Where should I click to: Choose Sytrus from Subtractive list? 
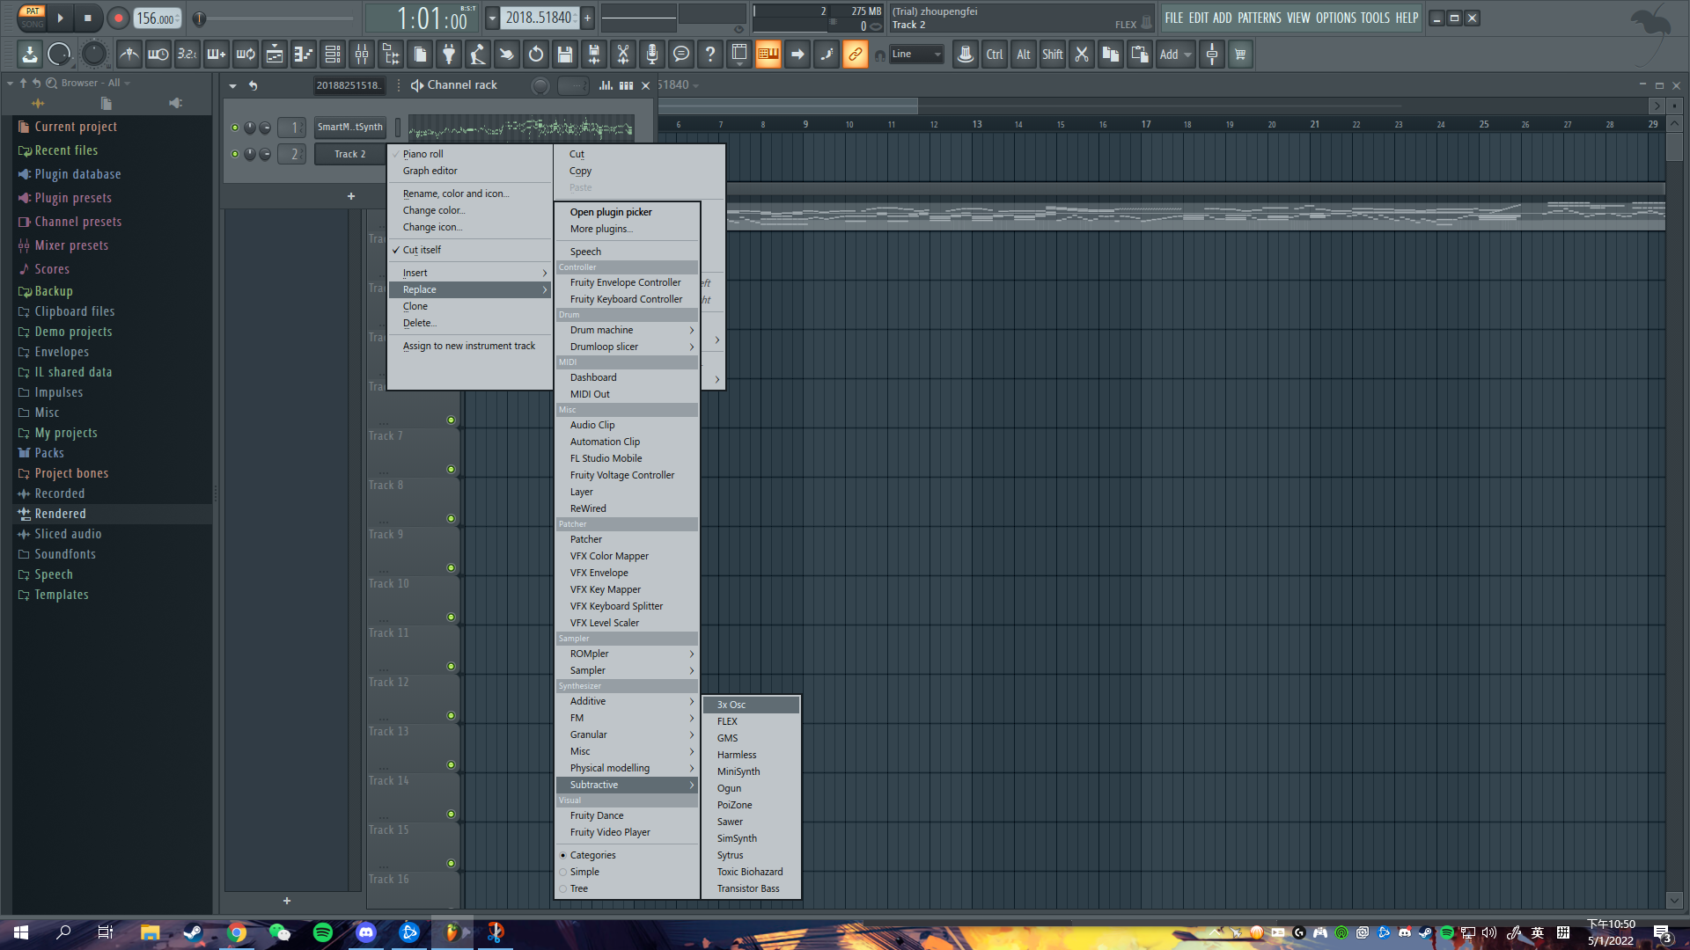click(x=751, y=855)
